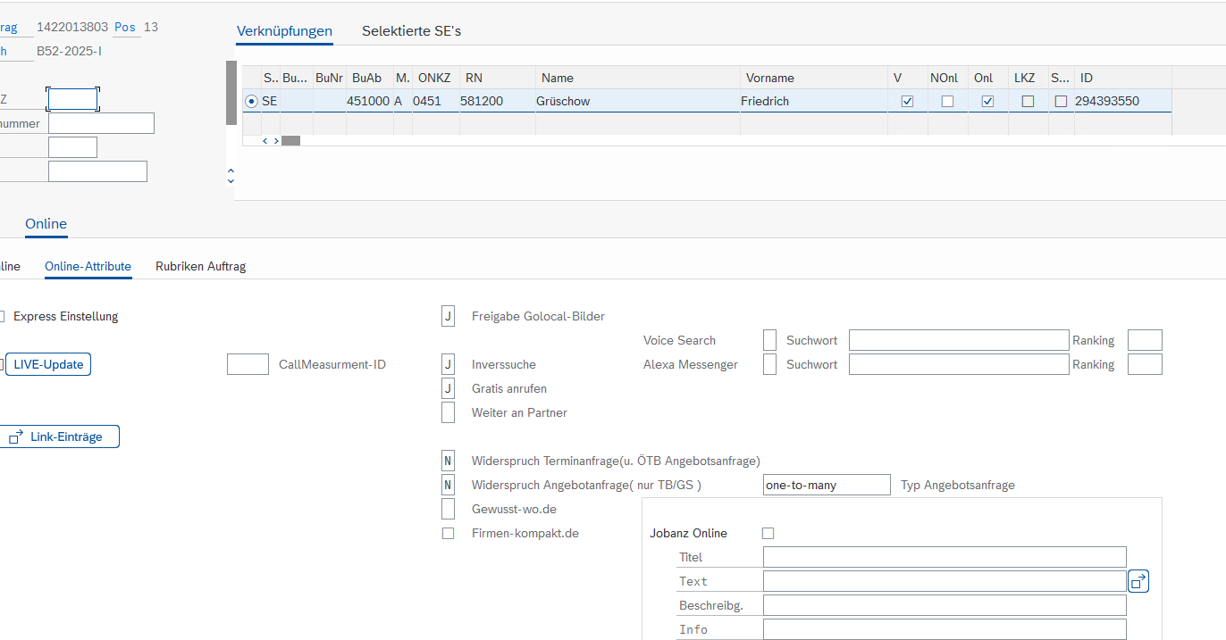The width and height of the screenshot is (1226, 640).
Task: Click the Typ Angebotsanfrage field one-to-many
Action: click(x=827, y=485)
